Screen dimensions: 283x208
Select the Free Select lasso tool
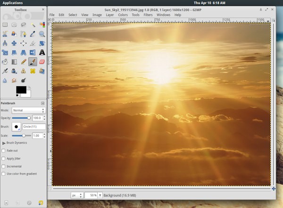pyautogui.click(x=23, y=24)
